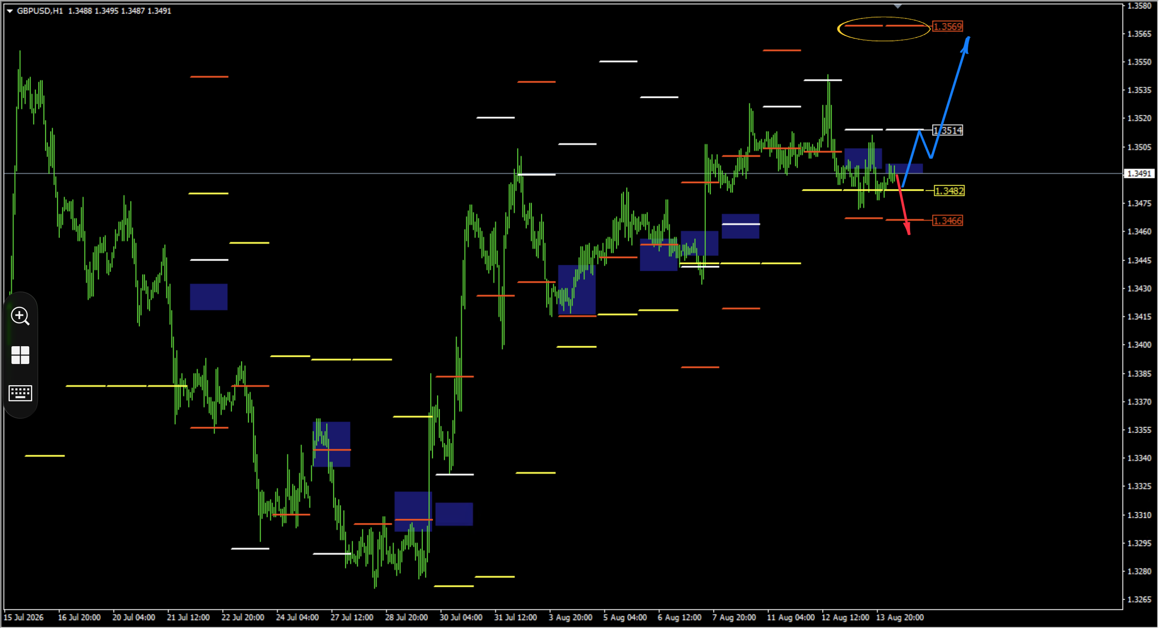Image resolution: width=1159 pixels, height=628 pixels.
Task: Click the 1.3580 price scale value
Action: [x=1139, y=6]
